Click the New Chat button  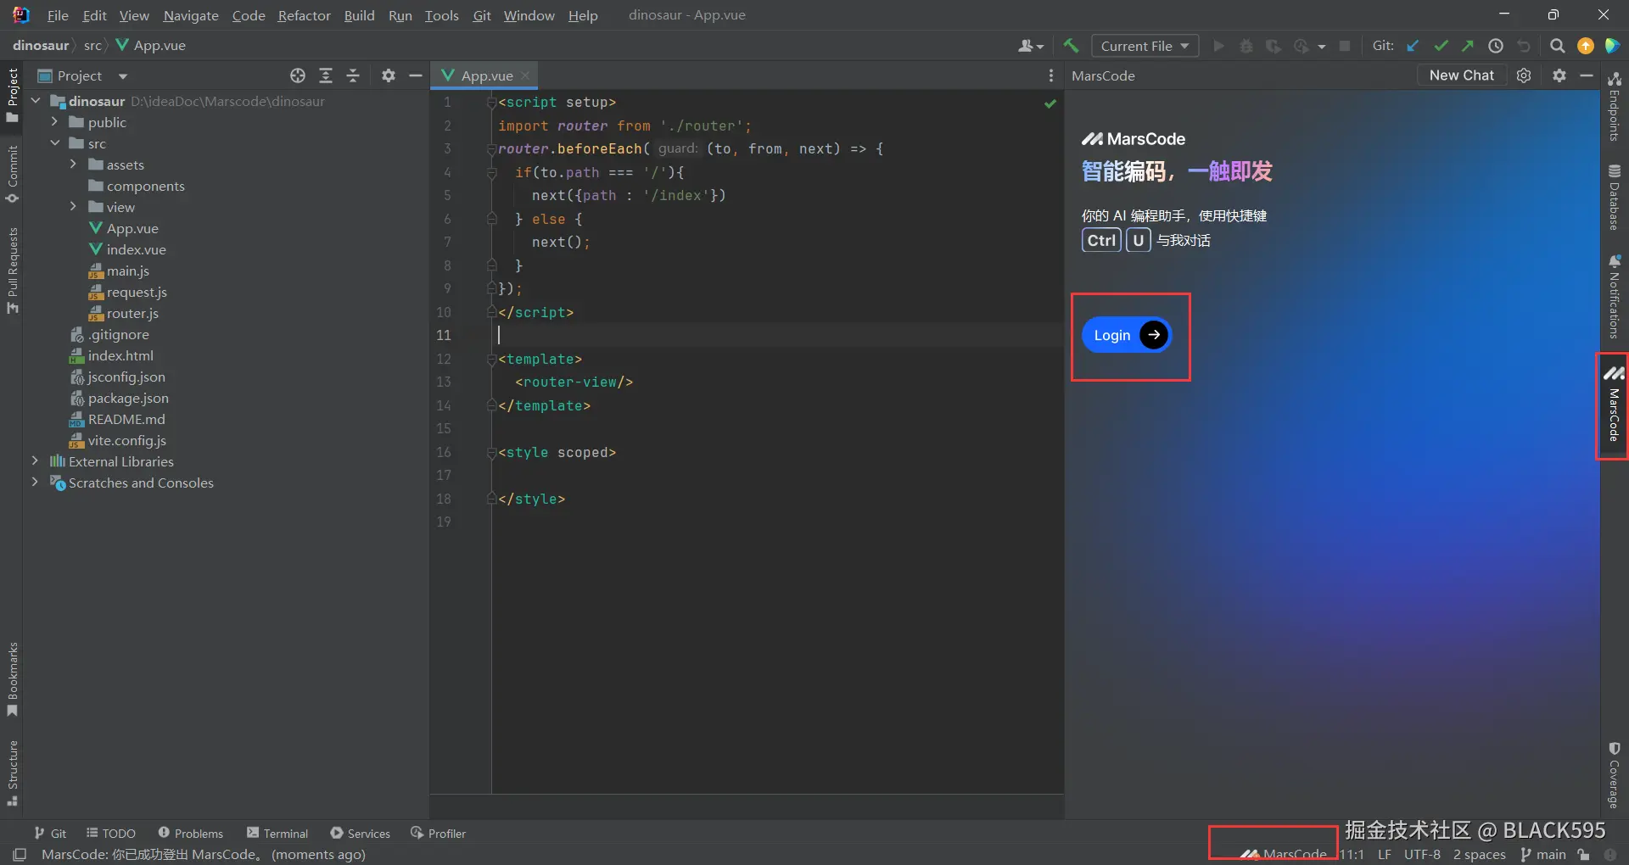point(1461,75)
